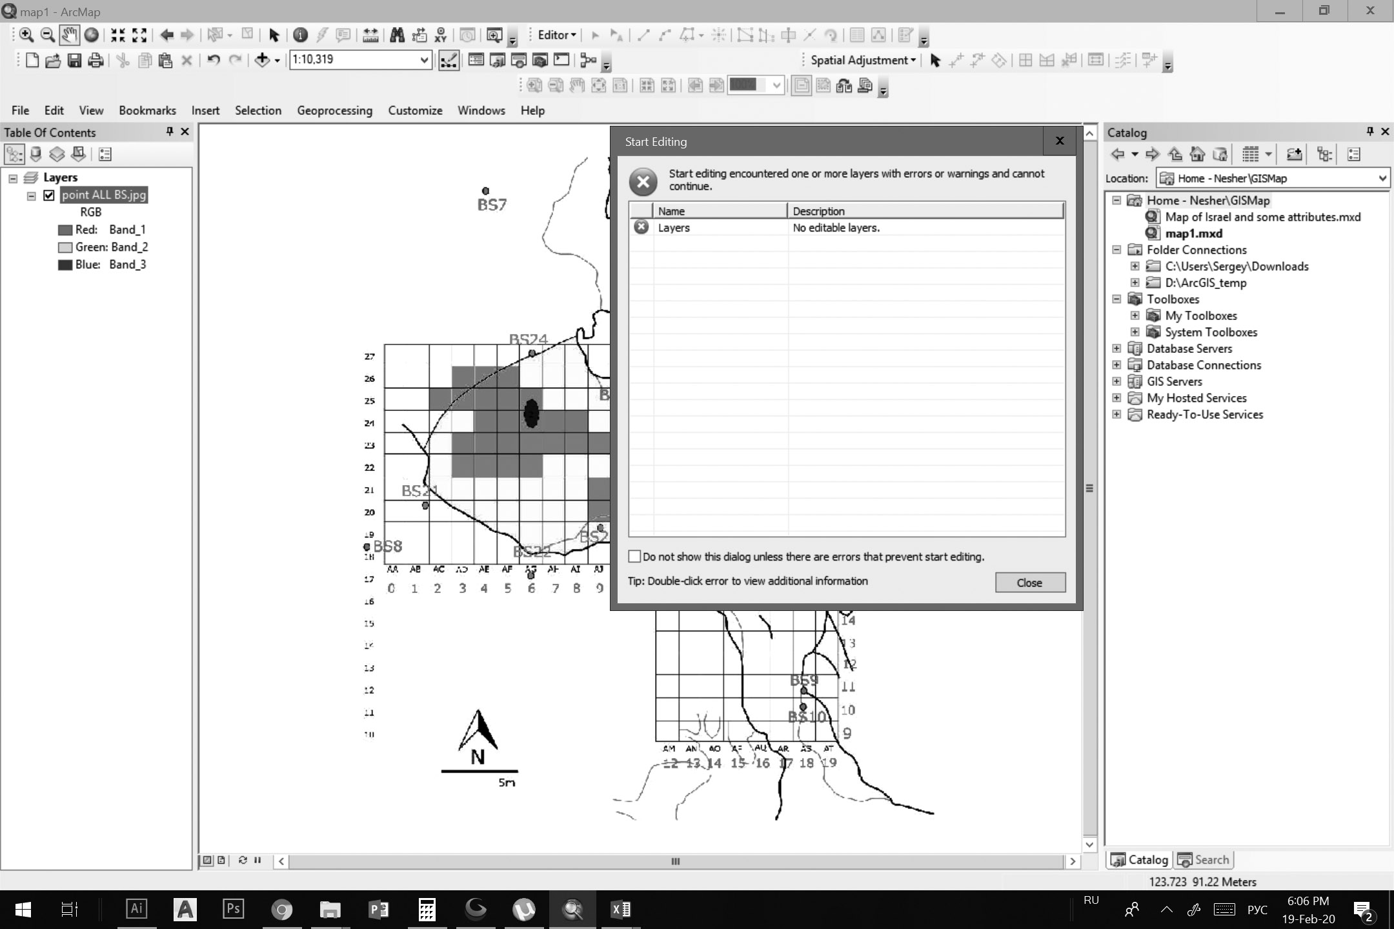Click Close in the Start Editing dialog
1394x929 pixels.
click(x=1029, y=583)
